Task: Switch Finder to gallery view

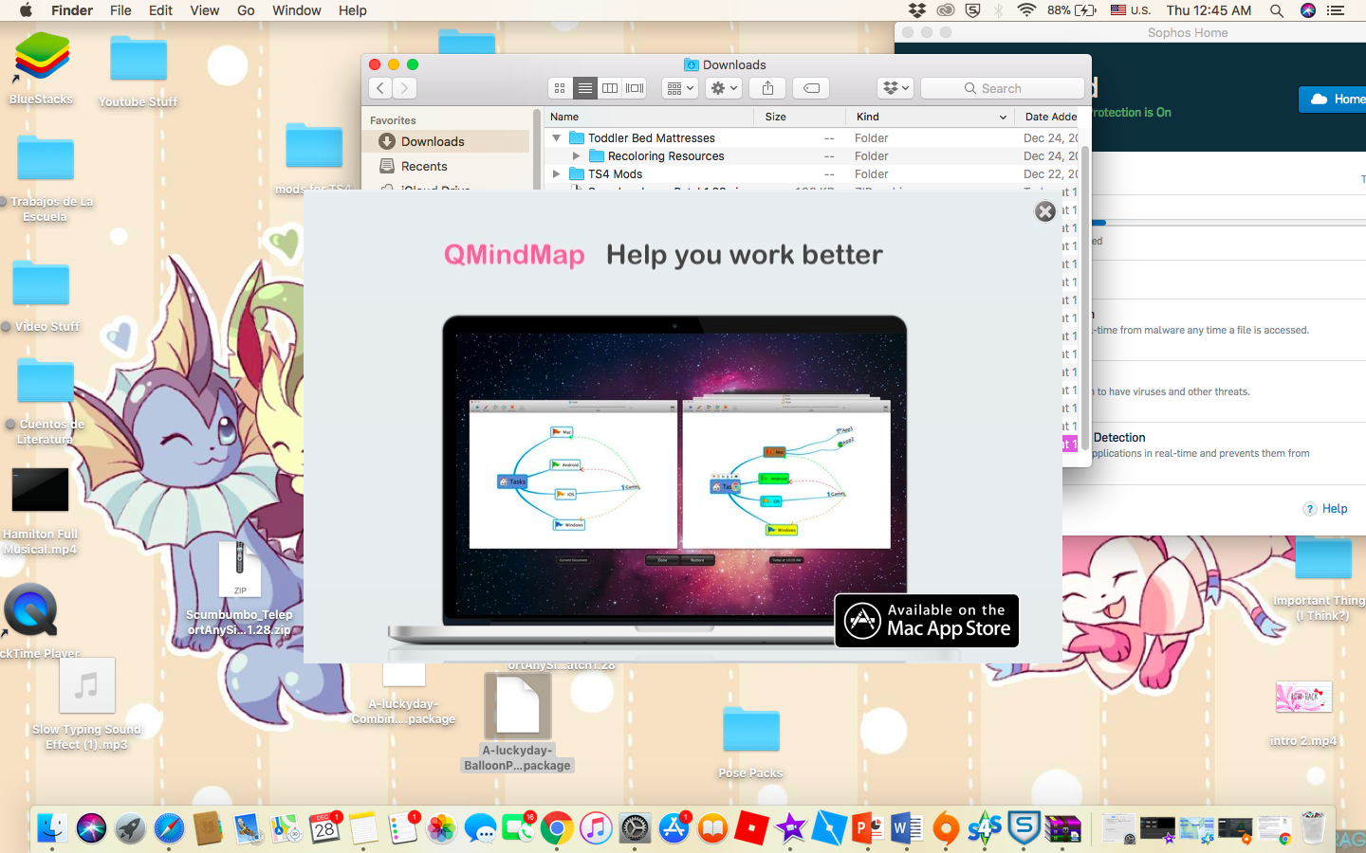Action: pos(635,88)
